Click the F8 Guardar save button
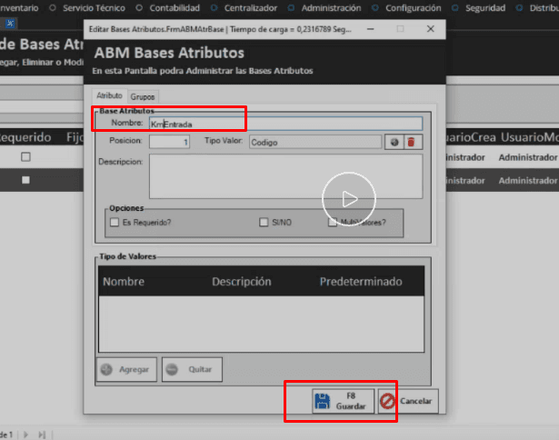 pos(341,401)
